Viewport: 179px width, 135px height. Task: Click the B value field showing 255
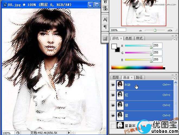pyautogui.click(x=157, y=60)
